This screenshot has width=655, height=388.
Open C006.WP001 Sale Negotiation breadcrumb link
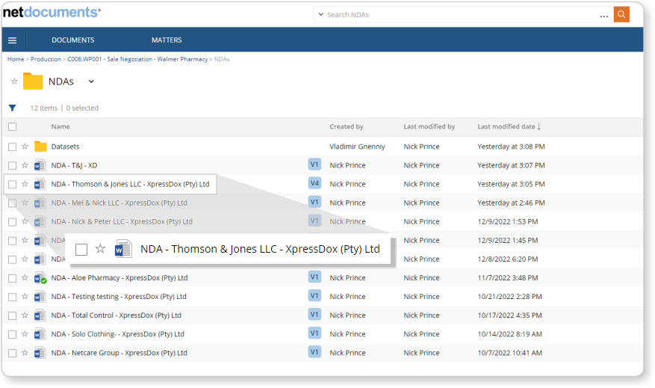click(x=137, y=59)
